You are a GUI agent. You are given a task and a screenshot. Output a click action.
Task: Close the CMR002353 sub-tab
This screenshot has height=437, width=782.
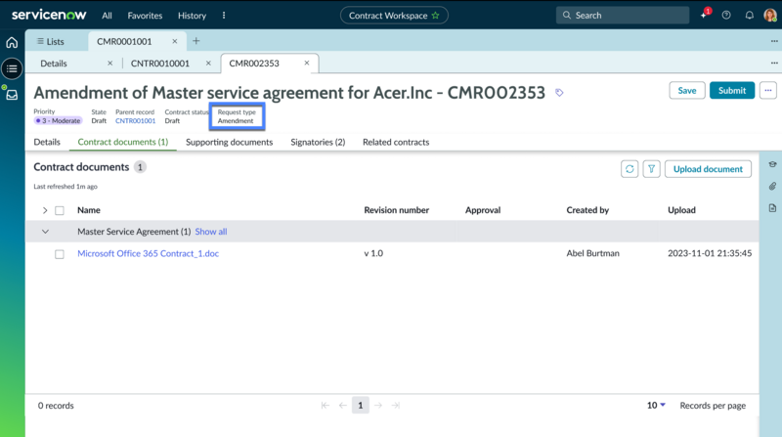pos(306,63)
